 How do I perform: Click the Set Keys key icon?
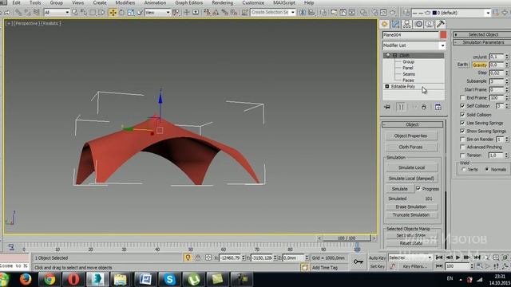tap(358, 261)
